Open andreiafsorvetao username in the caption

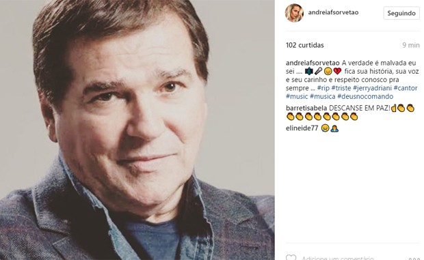tap(313, 63)
